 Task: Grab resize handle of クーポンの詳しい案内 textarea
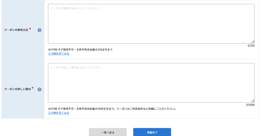[253, 101]
